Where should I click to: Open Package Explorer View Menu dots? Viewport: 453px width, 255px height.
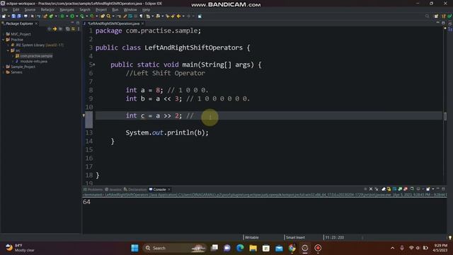[x=79, y=29]
